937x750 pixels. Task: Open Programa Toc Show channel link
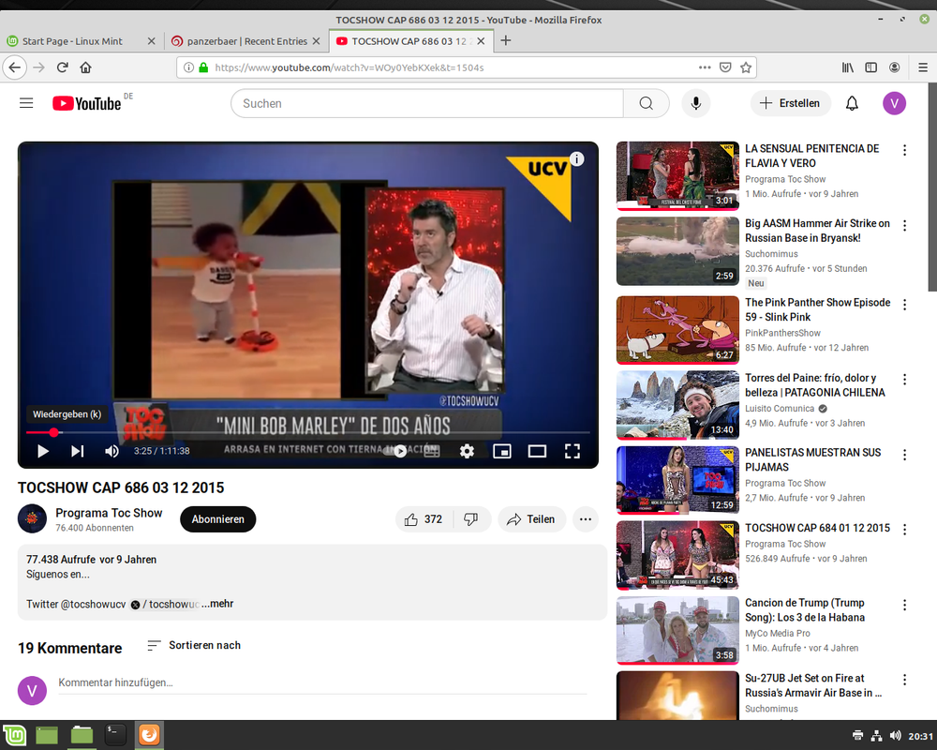click(x=109, y=513)
